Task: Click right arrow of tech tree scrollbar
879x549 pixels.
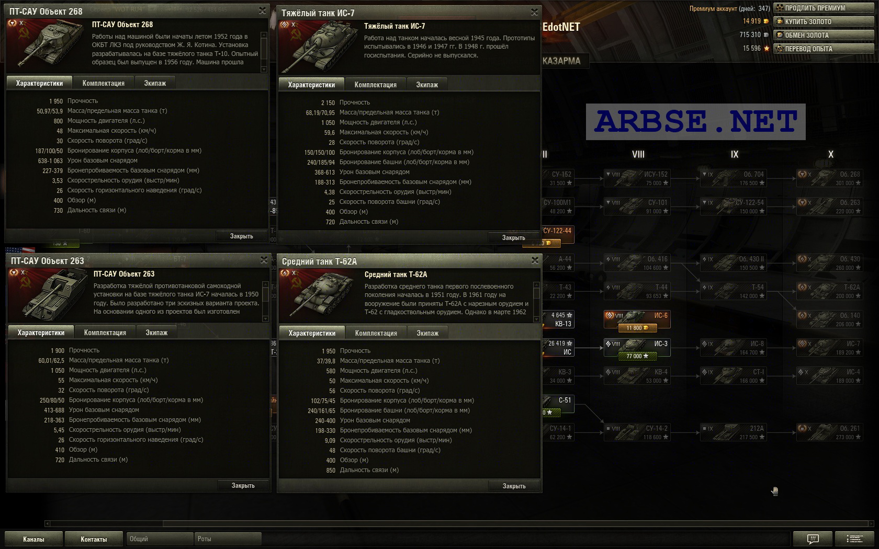Action: click(x=871, y=523)
